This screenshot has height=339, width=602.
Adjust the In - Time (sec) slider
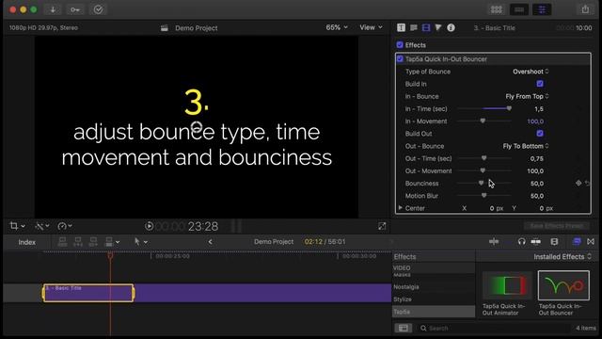point(484,109)
